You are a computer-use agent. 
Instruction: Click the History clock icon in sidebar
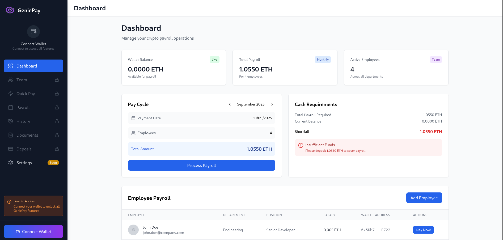pyautogui.click(x=11, y=121)
